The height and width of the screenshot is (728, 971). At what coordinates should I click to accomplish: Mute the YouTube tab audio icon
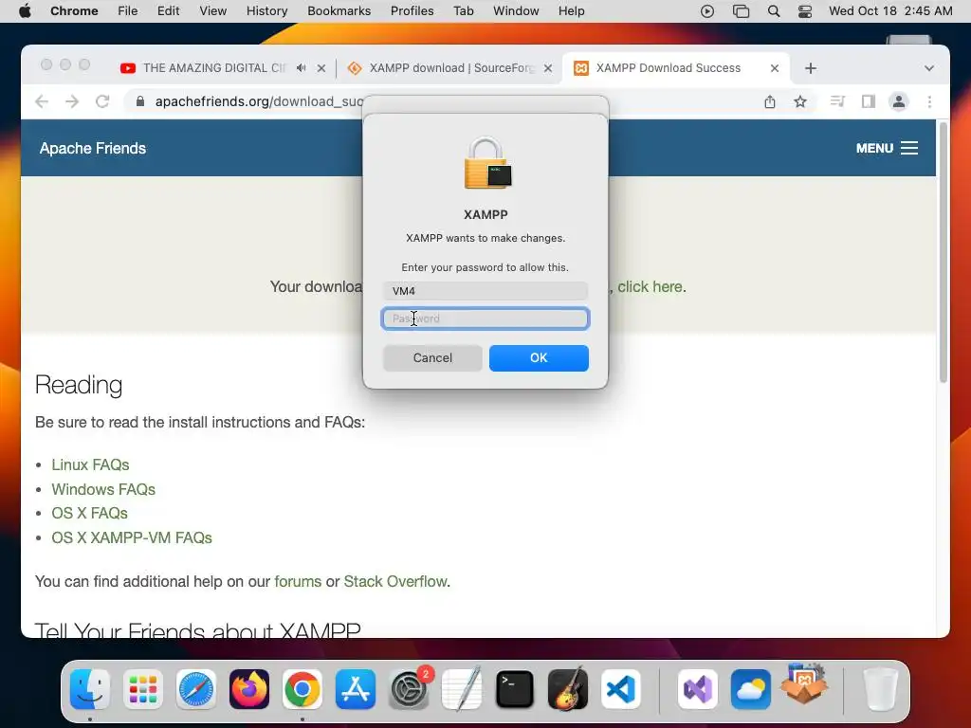coord(301,68)
